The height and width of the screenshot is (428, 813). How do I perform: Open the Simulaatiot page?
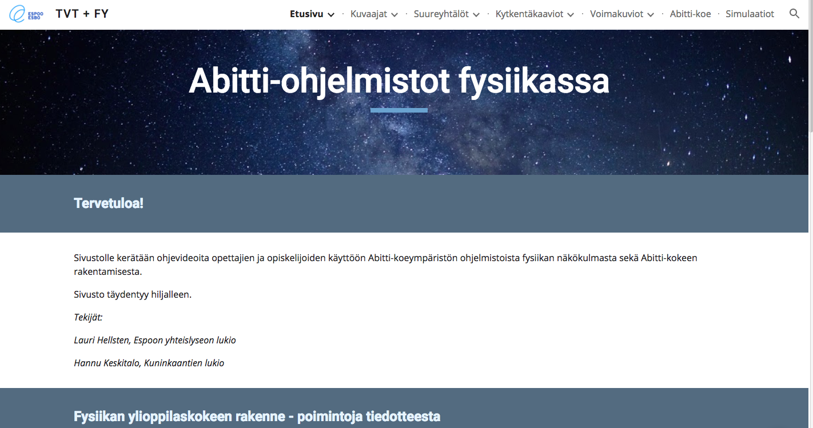750,14
